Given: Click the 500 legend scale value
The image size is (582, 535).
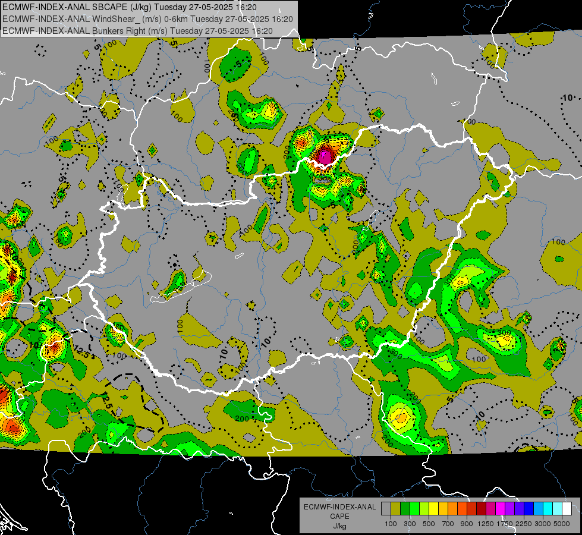Looking at the screenshot, I should tap(429, 524).
